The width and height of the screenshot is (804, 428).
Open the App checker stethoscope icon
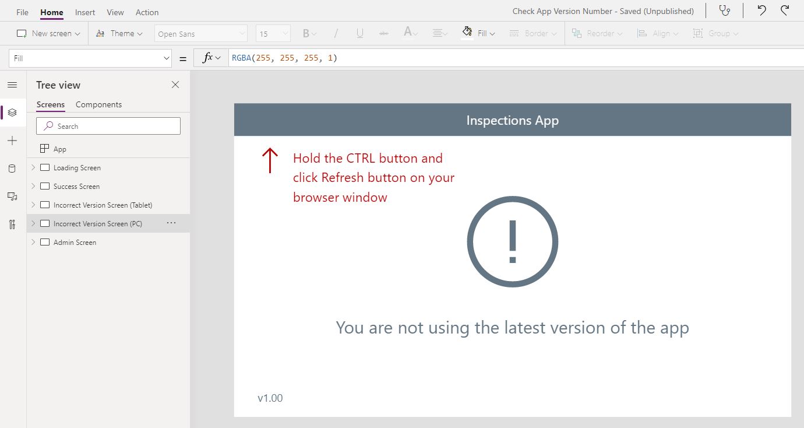tap(724, 10)
